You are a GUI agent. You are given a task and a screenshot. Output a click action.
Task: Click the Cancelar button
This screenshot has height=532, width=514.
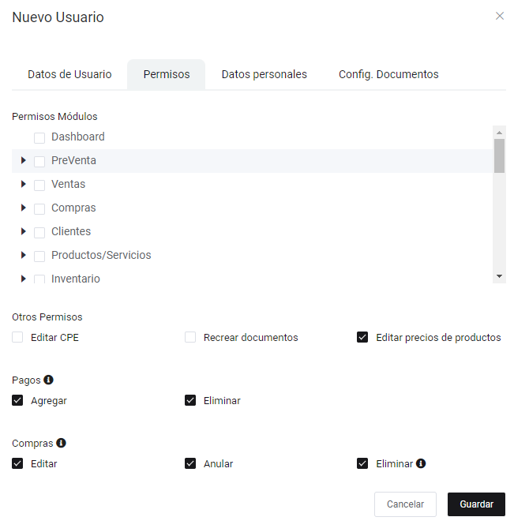(405, 504)
